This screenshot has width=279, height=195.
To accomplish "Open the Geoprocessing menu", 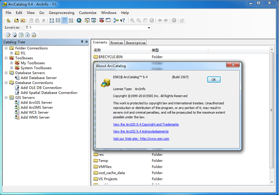I will pyautogui.click(x=61, y=13).
